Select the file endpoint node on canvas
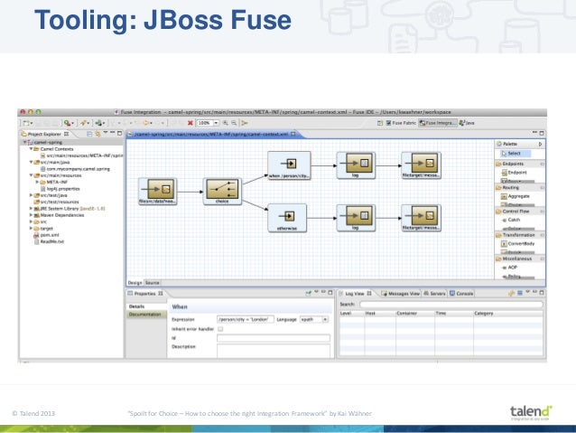 (158, 192)
